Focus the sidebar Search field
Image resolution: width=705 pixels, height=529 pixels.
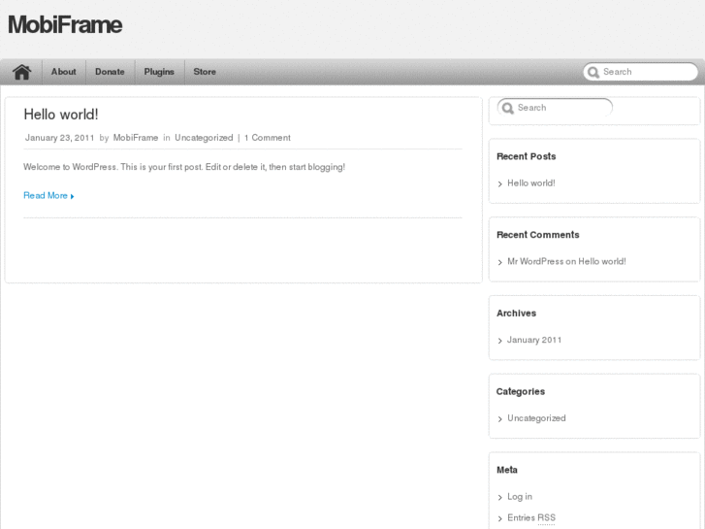click(x=555, y=108)
